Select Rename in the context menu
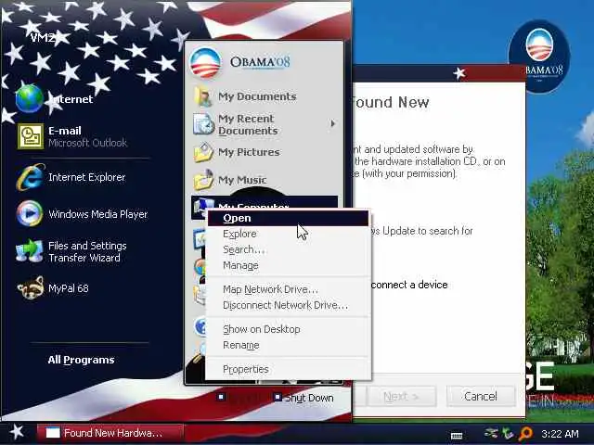Image resolution: width=594 pixels, height=445 pixels. (x=288, y=345)
